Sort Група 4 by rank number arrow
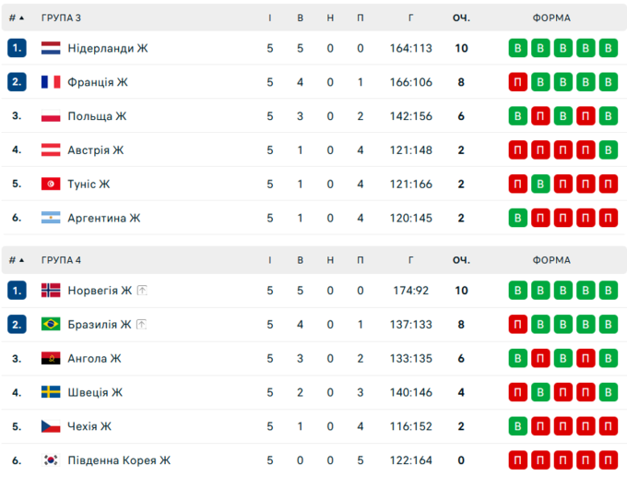This screenshot has height=477, width=627. pos(17,260)
